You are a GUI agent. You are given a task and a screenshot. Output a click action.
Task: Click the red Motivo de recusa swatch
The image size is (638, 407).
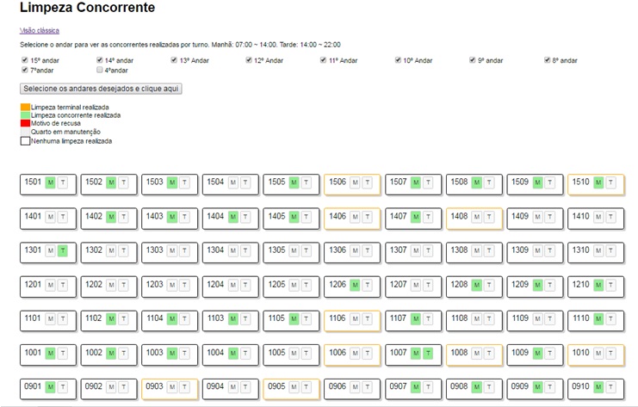coord(25,123)
